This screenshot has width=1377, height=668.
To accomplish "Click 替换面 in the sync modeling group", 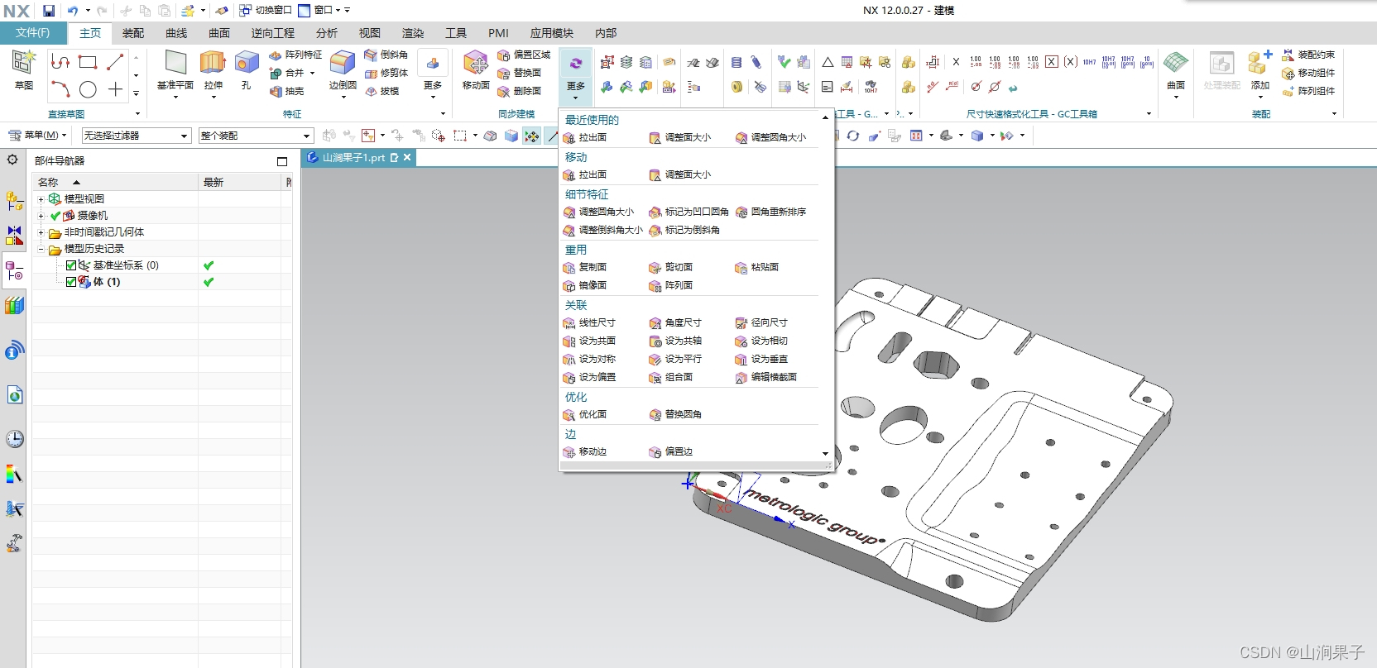I will pyautogui.click(x=521, y=73).
